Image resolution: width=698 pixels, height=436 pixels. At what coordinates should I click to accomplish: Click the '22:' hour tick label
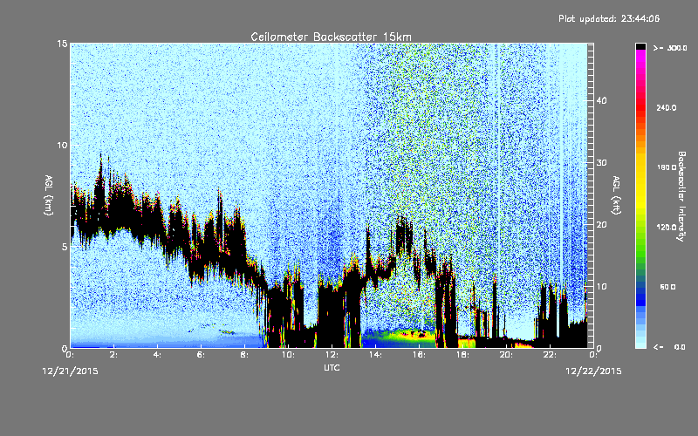[x=550, y=355]
